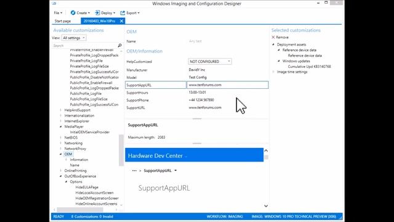Expand the HelpAndSupport node
This screenshot has width=394, height=222.
tap(60, 110)
